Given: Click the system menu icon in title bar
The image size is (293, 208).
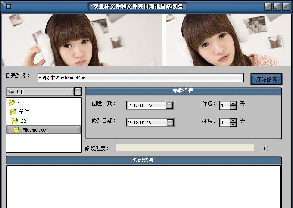Looking at the screenshot, I should 9,6.
